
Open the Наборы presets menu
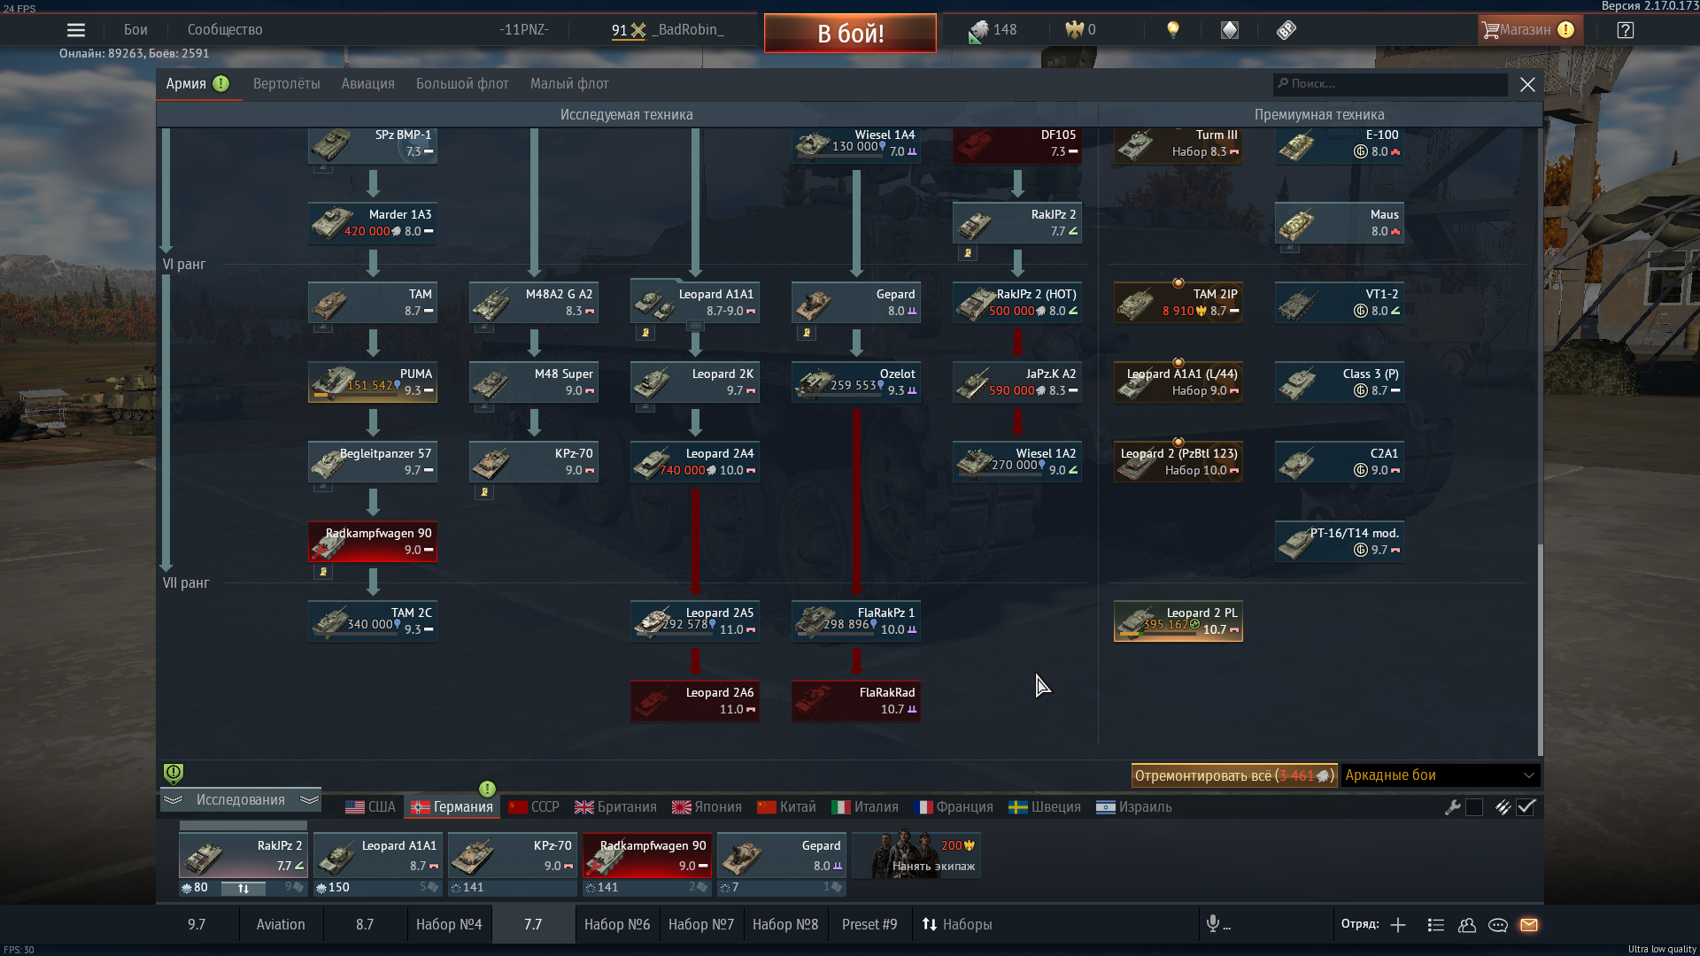[957, 924]
